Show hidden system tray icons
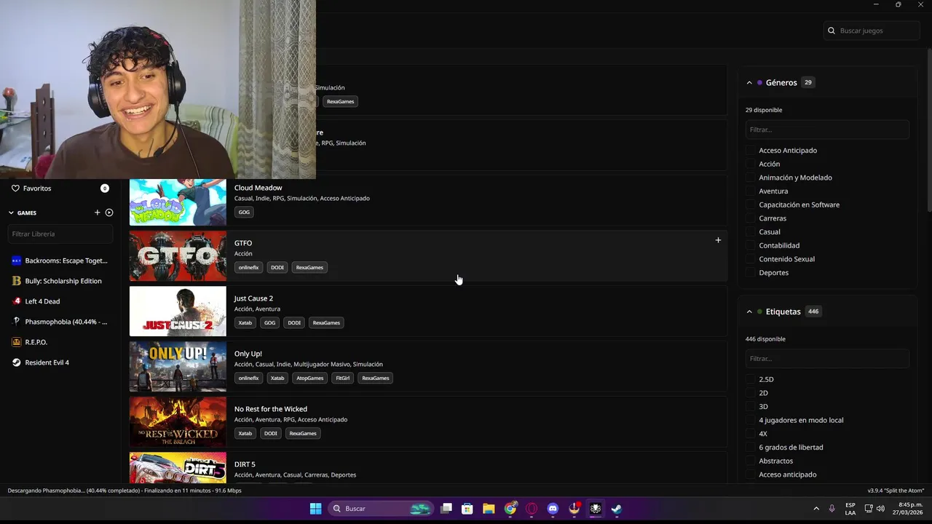 click(816, 509)
